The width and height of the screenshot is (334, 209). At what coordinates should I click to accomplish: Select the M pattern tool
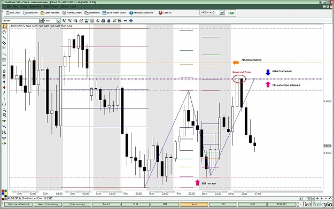pos(4,133)
